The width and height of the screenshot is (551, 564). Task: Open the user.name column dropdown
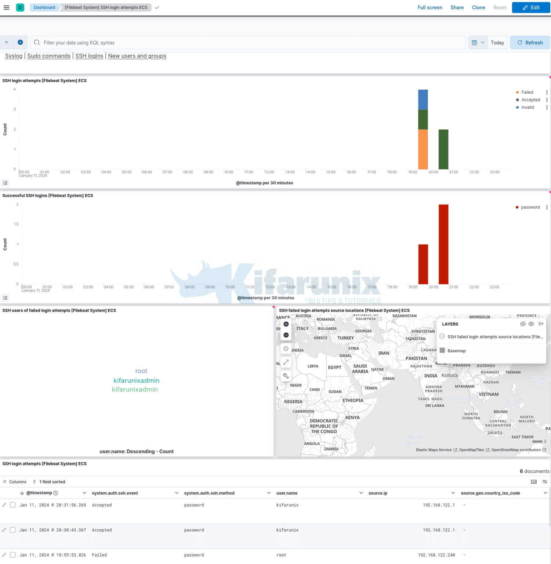pos(361,493)
